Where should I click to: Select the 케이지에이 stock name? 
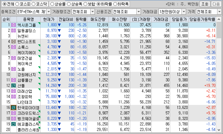[27, 53]
